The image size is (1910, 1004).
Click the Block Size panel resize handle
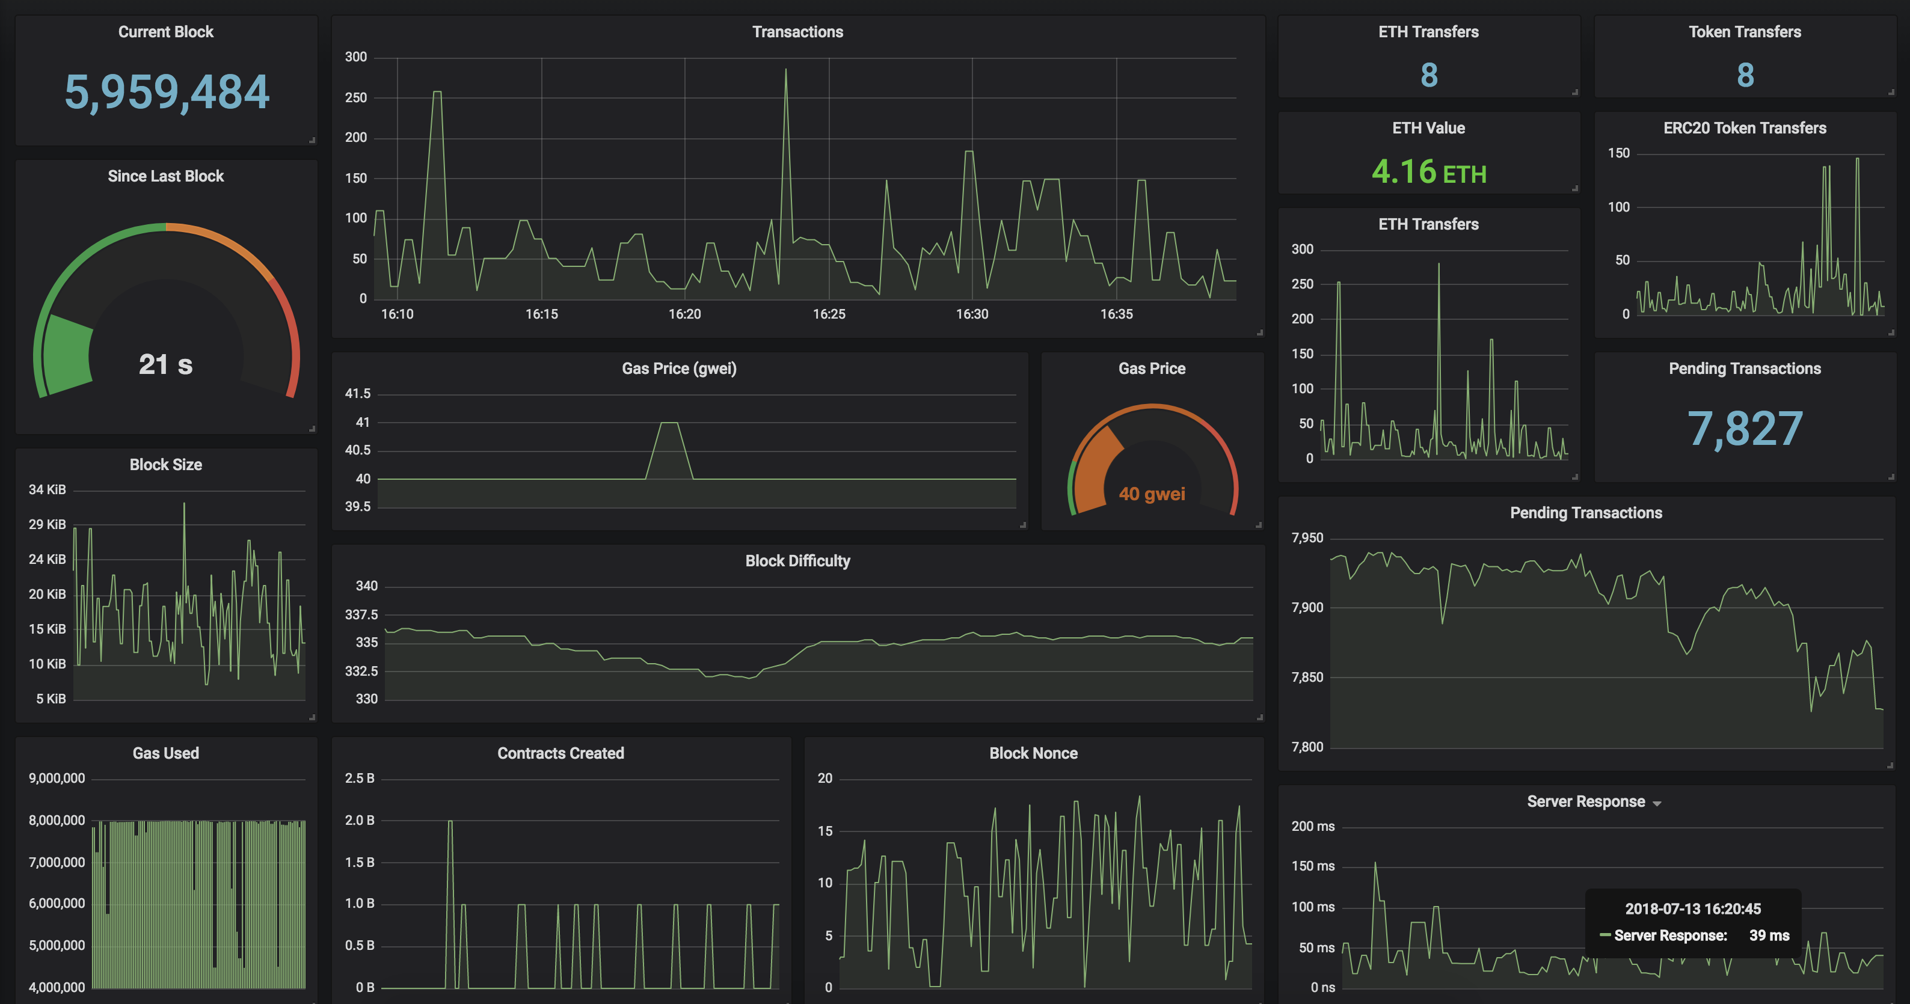click(x=312, y=717)
